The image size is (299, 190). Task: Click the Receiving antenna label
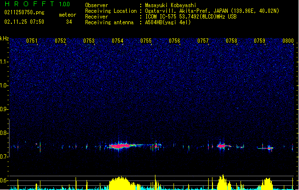click(x=109, y=22)
